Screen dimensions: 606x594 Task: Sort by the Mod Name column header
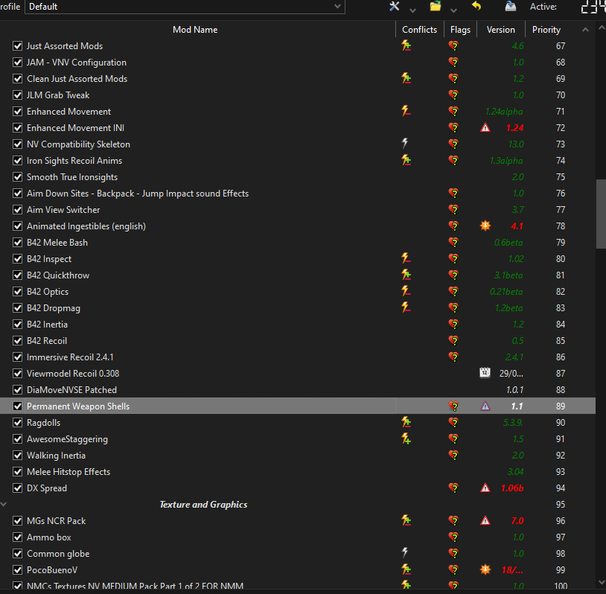click(195, 30)
